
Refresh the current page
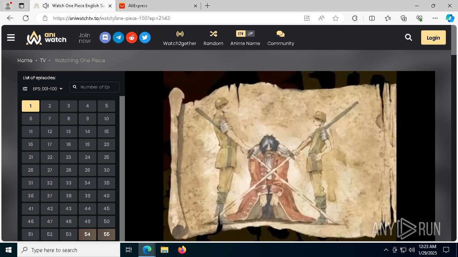tap(26, 18)
